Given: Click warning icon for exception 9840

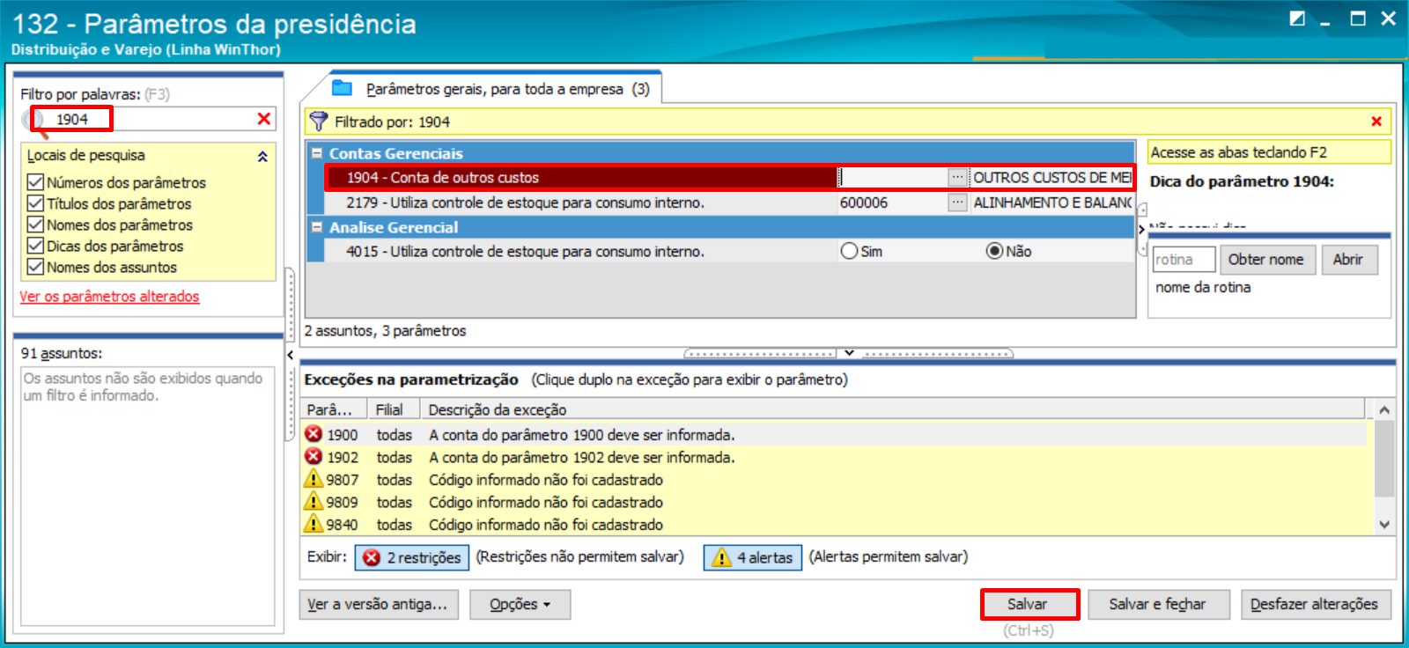Looking at the screenshot, I should (314, 524).
